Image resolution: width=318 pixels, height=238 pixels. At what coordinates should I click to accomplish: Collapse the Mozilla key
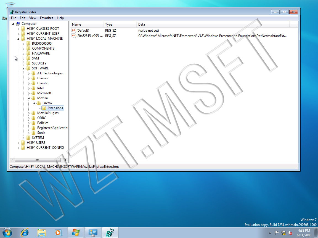[29, 98]
